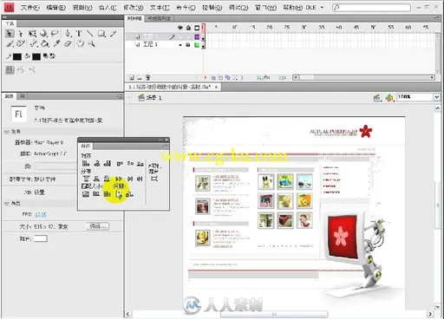Screen dimensions: 444x319
Task: Swap stroke and fill colors
Action: (52, 55)
